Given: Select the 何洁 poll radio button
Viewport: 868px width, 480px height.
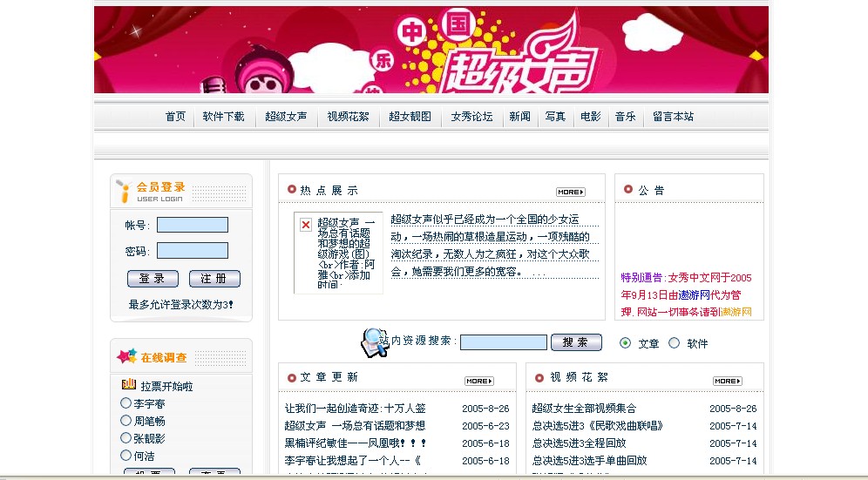Looking at the screenshot, I should tap(125, 456).
